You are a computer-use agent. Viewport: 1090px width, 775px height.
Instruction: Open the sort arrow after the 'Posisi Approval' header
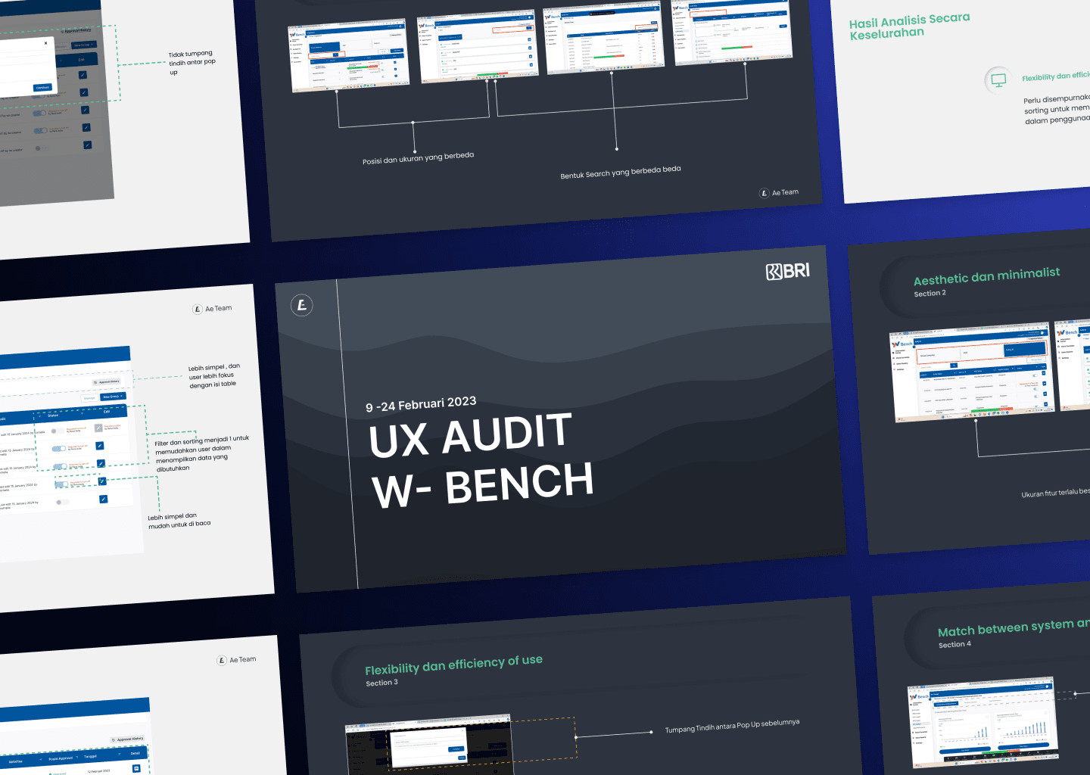click(x=77, y=757)
